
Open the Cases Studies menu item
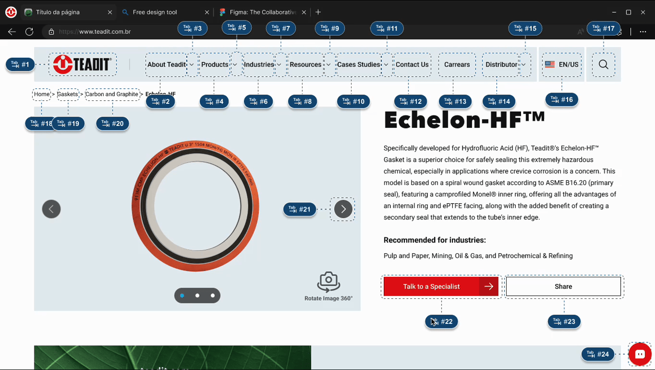coord(359,64)
